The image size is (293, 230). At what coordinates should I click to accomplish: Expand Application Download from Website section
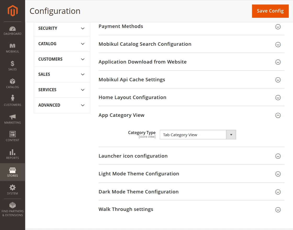tap(191, 62)
